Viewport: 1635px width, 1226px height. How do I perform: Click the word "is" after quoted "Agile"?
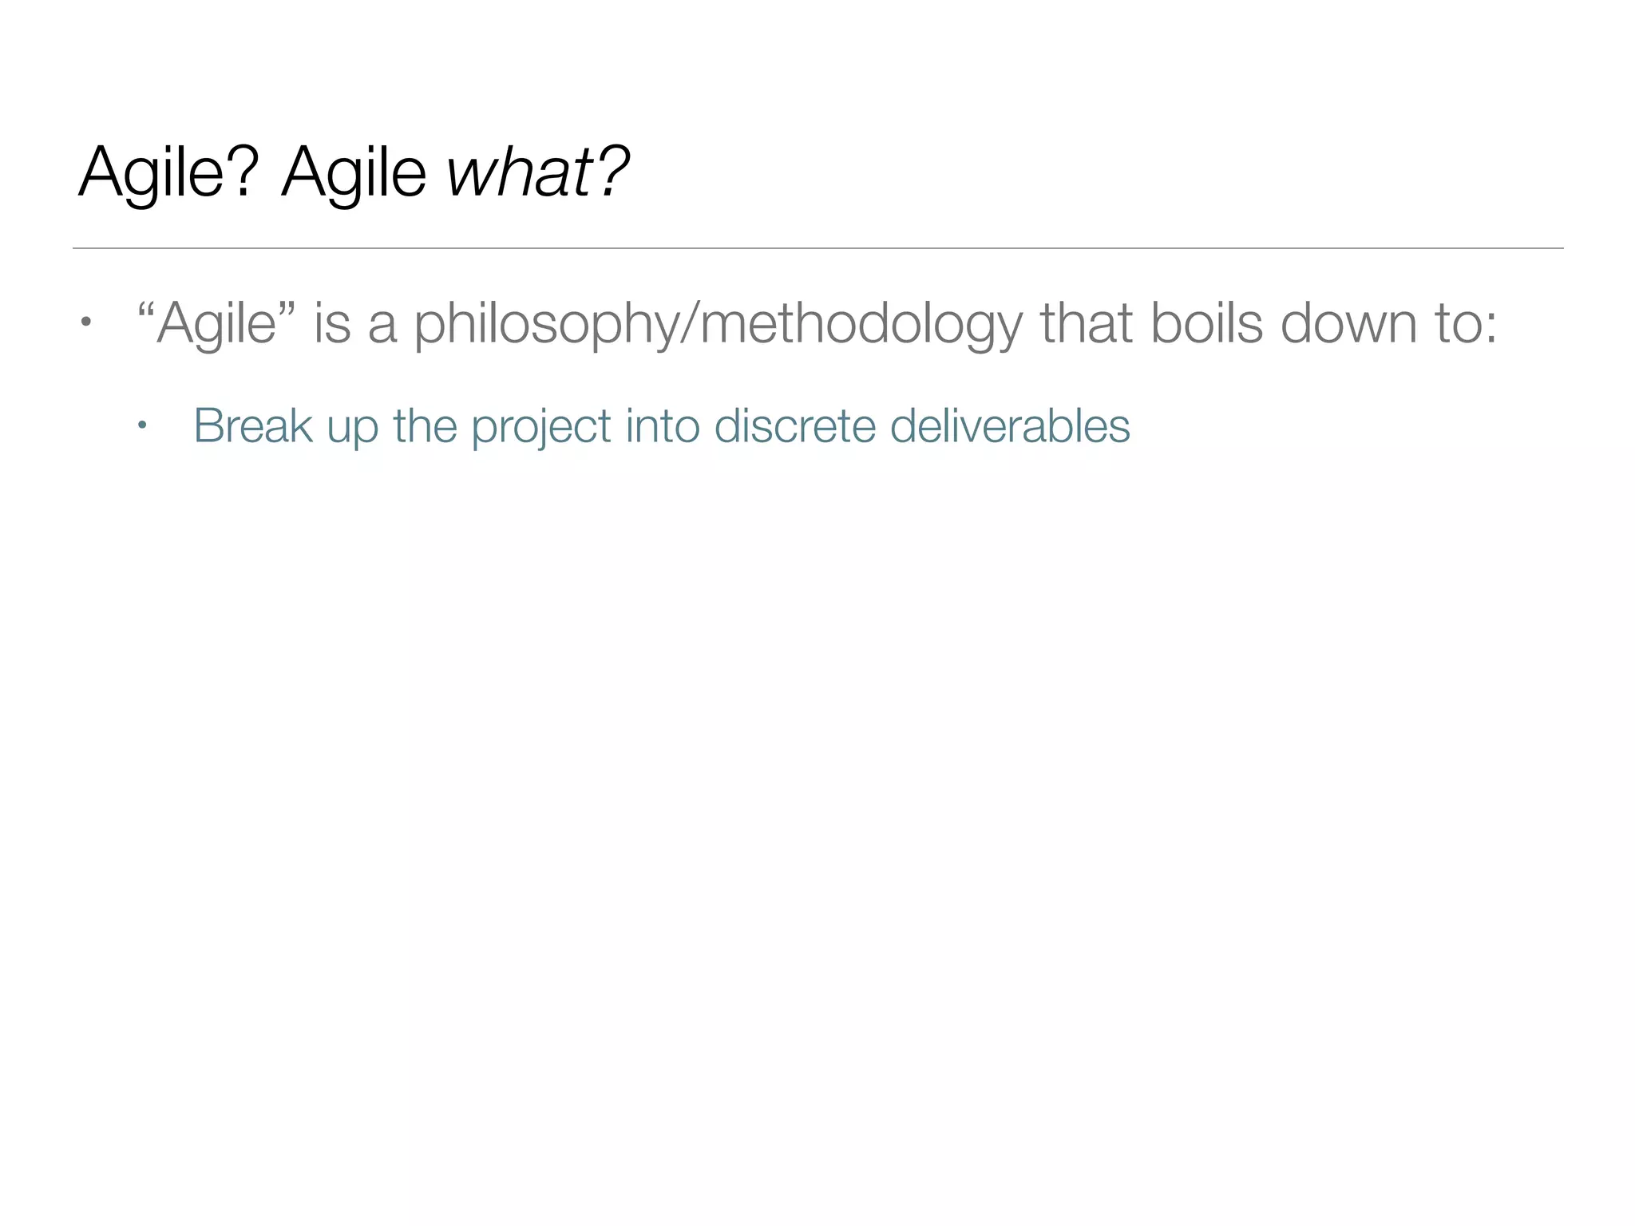pyautogui.click(x=332, y=324)
